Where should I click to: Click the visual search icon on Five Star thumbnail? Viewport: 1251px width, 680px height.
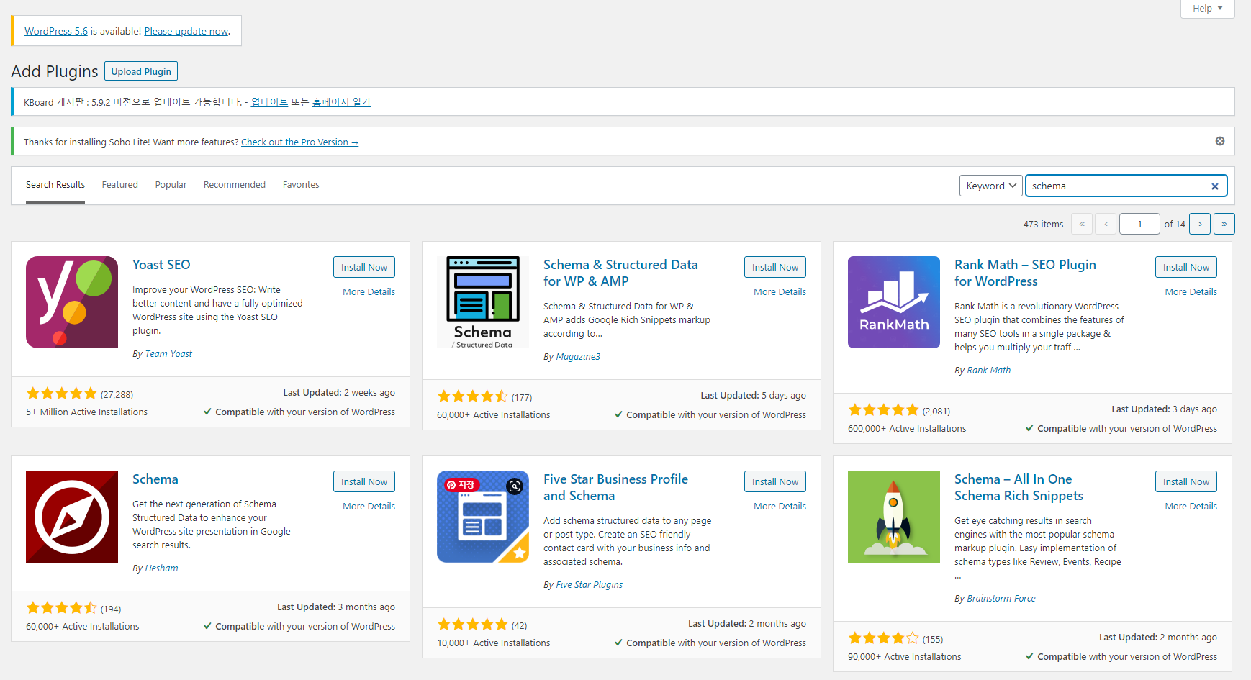point(515,486)
